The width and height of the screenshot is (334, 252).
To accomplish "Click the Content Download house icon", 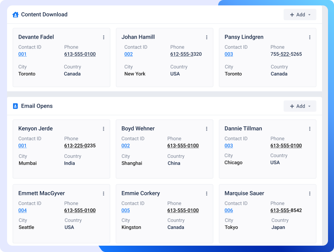I will point(16,14).
